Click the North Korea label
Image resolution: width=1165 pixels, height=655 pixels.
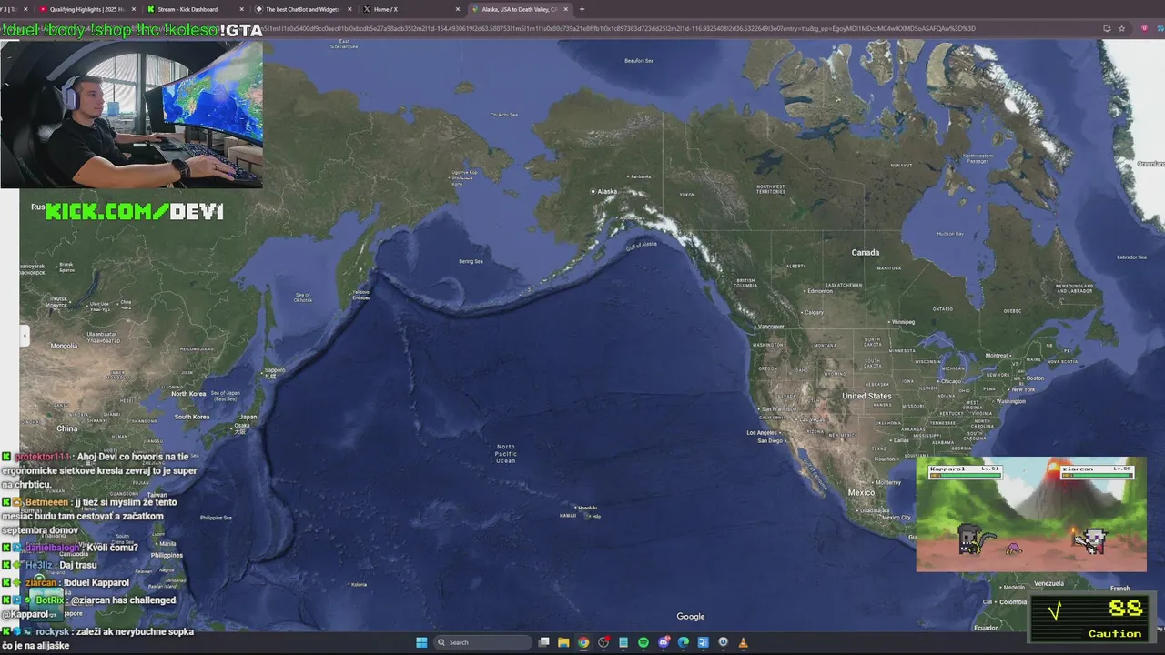(x=188, y=394)
